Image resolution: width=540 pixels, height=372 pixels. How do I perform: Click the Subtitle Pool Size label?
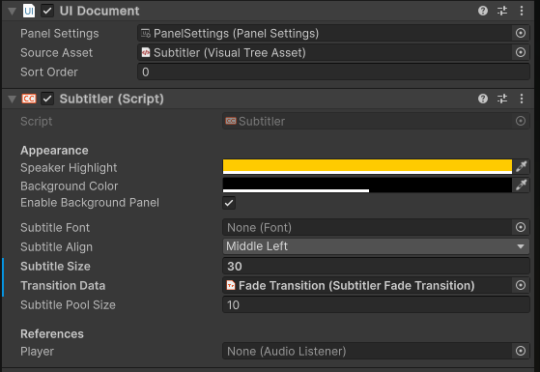[x=68, y=304]
